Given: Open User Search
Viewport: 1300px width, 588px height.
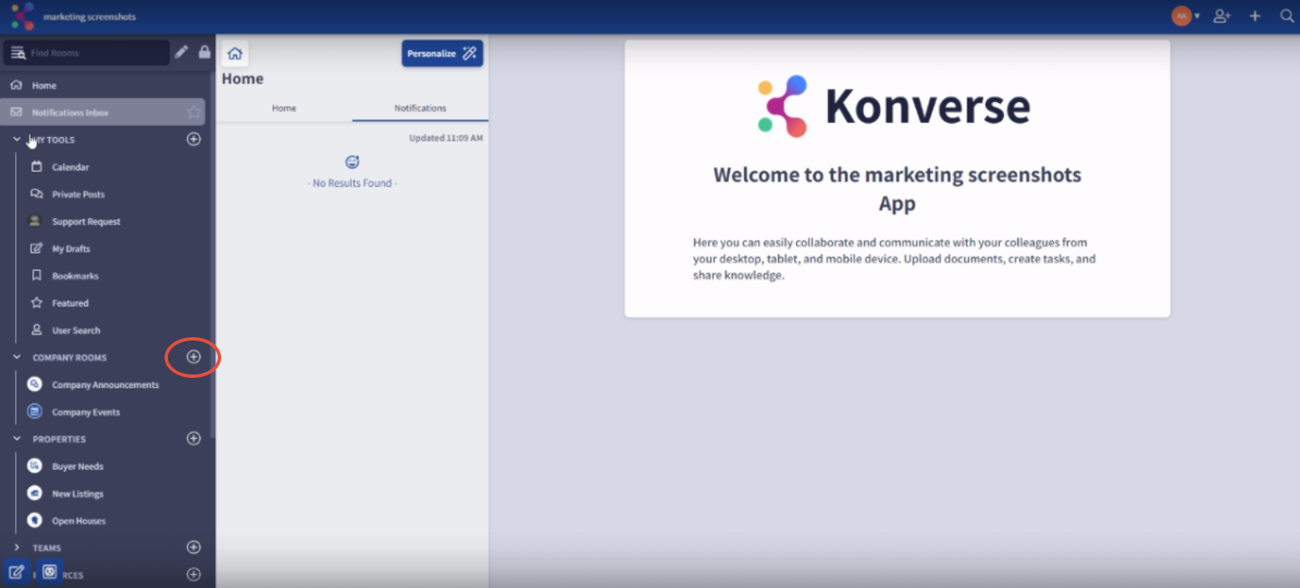Looking at the screenshot, I should tap(76, 331).
